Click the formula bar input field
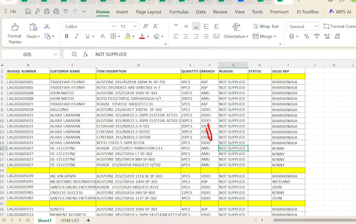 click(x=225, y=54)
